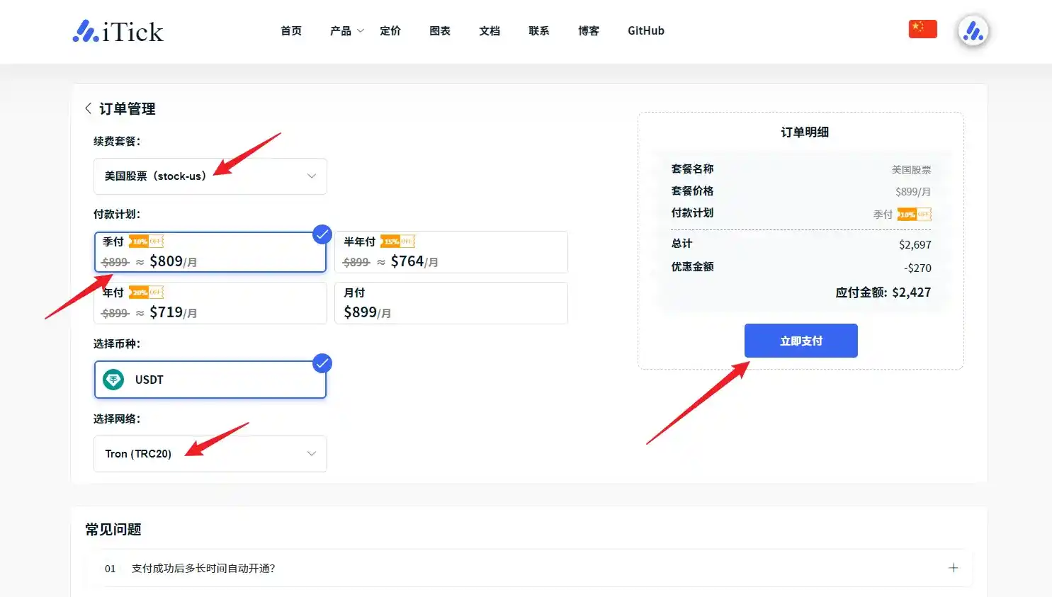Expand FAQ question 01 with the plus icon
This screenshot has width=1052, height=597.
[953, 568]
